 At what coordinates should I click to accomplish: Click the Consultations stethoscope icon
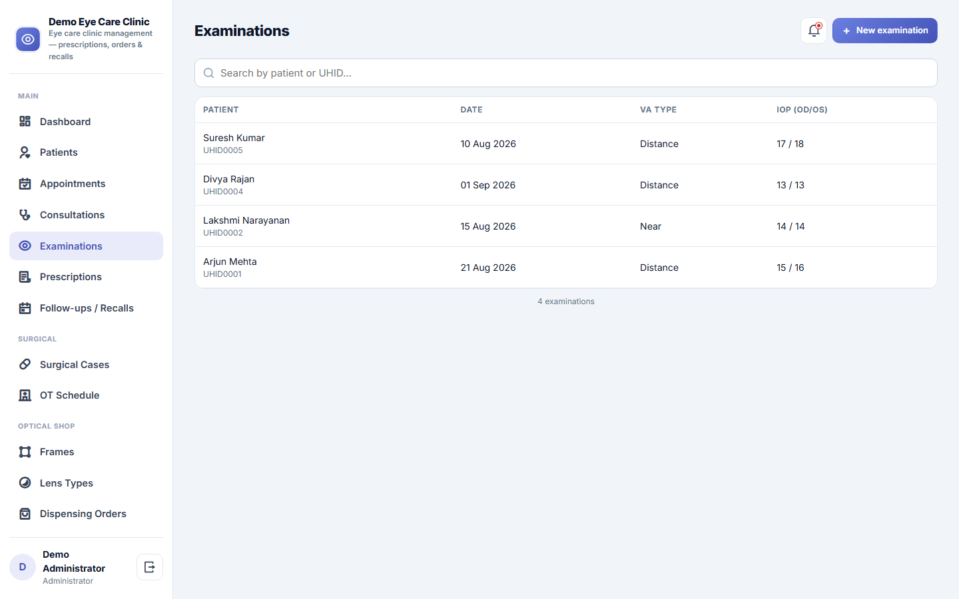pos(25,215)
